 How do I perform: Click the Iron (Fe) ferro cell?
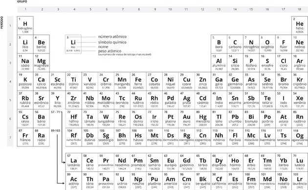pos(138,81)
